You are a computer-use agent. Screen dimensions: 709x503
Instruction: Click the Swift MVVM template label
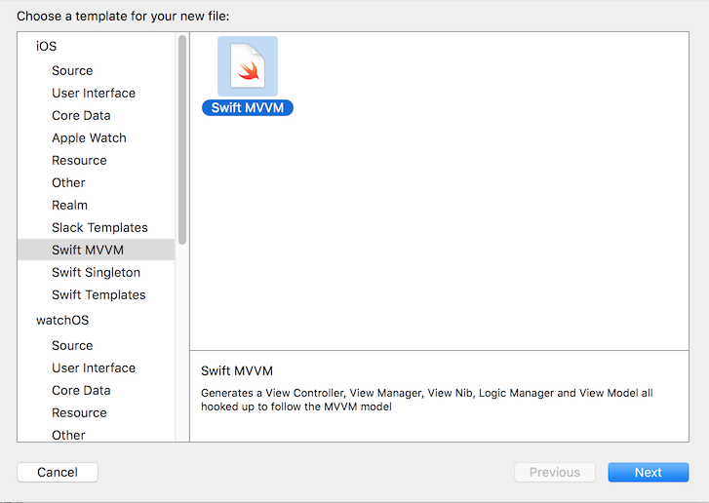[248, 107]
